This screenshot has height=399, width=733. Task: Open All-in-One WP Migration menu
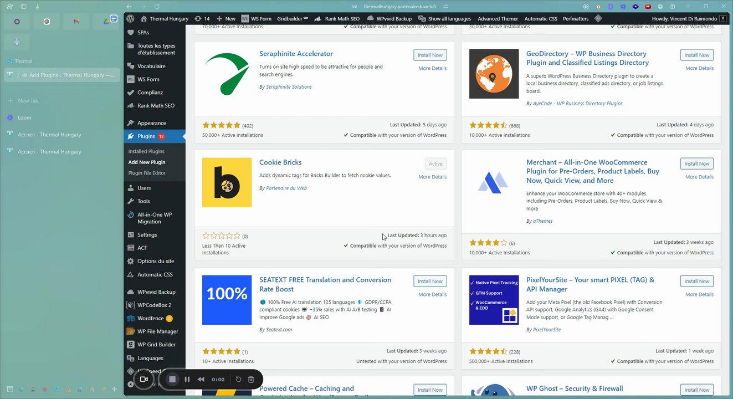pos(155,218)
